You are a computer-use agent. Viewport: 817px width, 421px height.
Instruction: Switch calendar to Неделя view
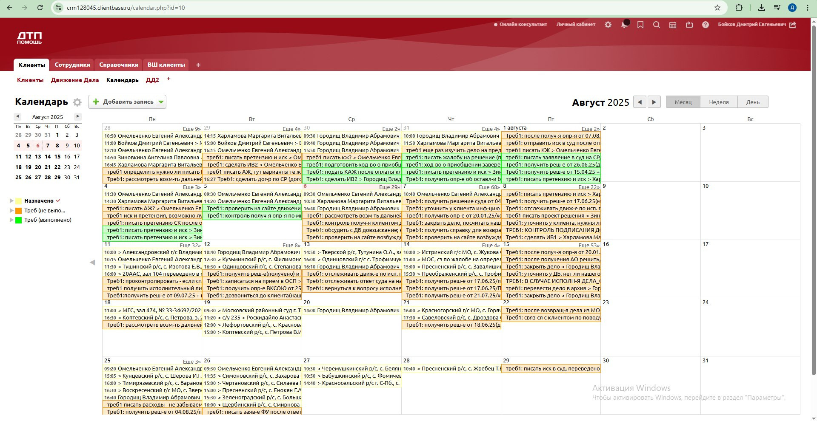point(718,102)
